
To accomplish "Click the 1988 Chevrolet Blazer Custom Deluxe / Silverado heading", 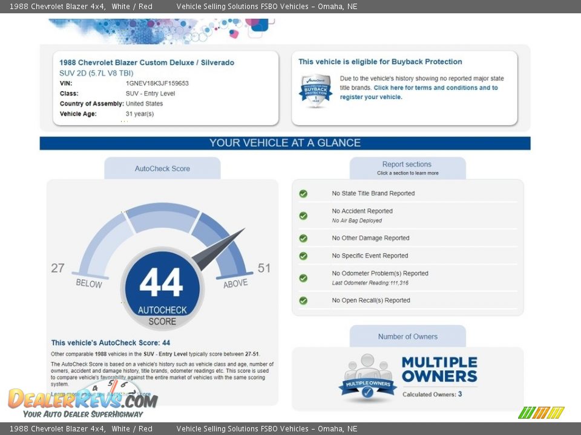I will click(146, 62).
